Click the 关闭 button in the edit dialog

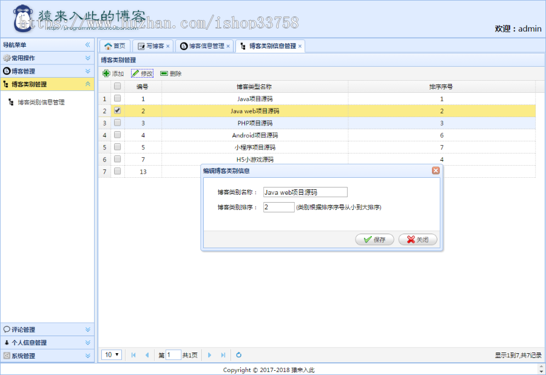[417, 239]
